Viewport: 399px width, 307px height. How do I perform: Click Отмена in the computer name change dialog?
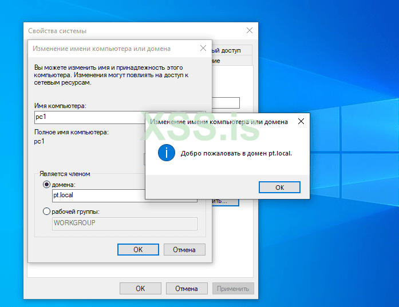click(x=184, y=250)
